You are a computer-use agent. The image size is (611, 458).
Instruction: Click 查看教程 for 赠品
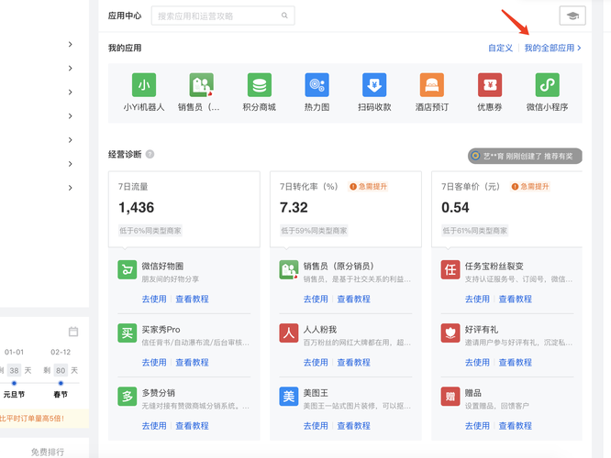516,426
